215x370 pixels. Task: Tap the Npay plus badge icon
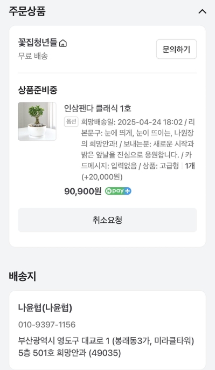click(x=118, y=191)
